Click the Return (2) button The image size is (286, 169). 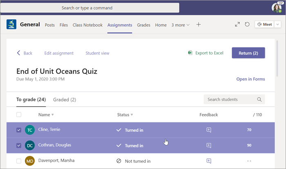coord(248,53)
